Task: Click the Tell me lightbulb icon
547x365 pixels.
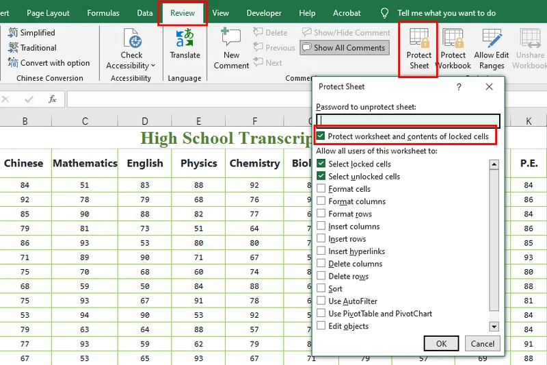Action: click(384, 13)
